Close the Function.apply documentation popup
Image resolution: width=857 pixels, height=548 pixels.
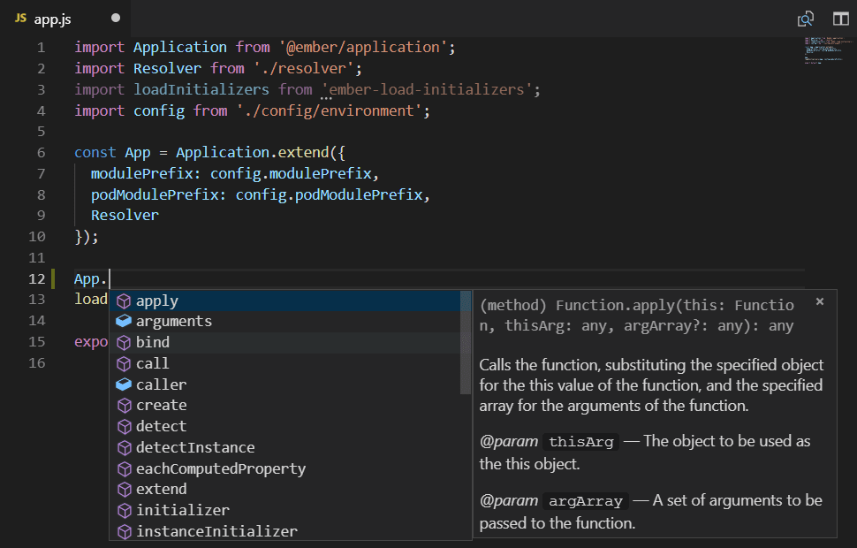tap(819, 301)
